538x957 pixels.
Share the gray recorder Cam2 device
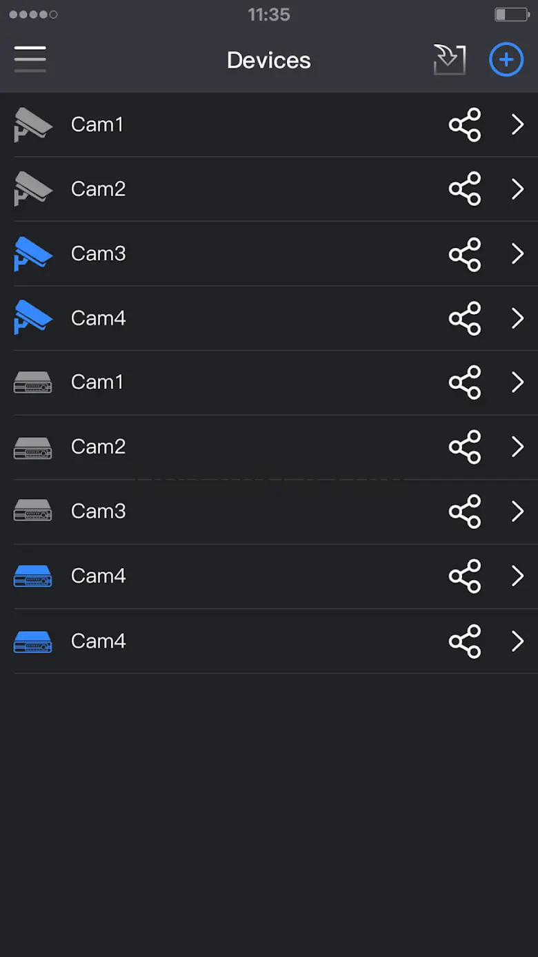(x=465, y=447)
